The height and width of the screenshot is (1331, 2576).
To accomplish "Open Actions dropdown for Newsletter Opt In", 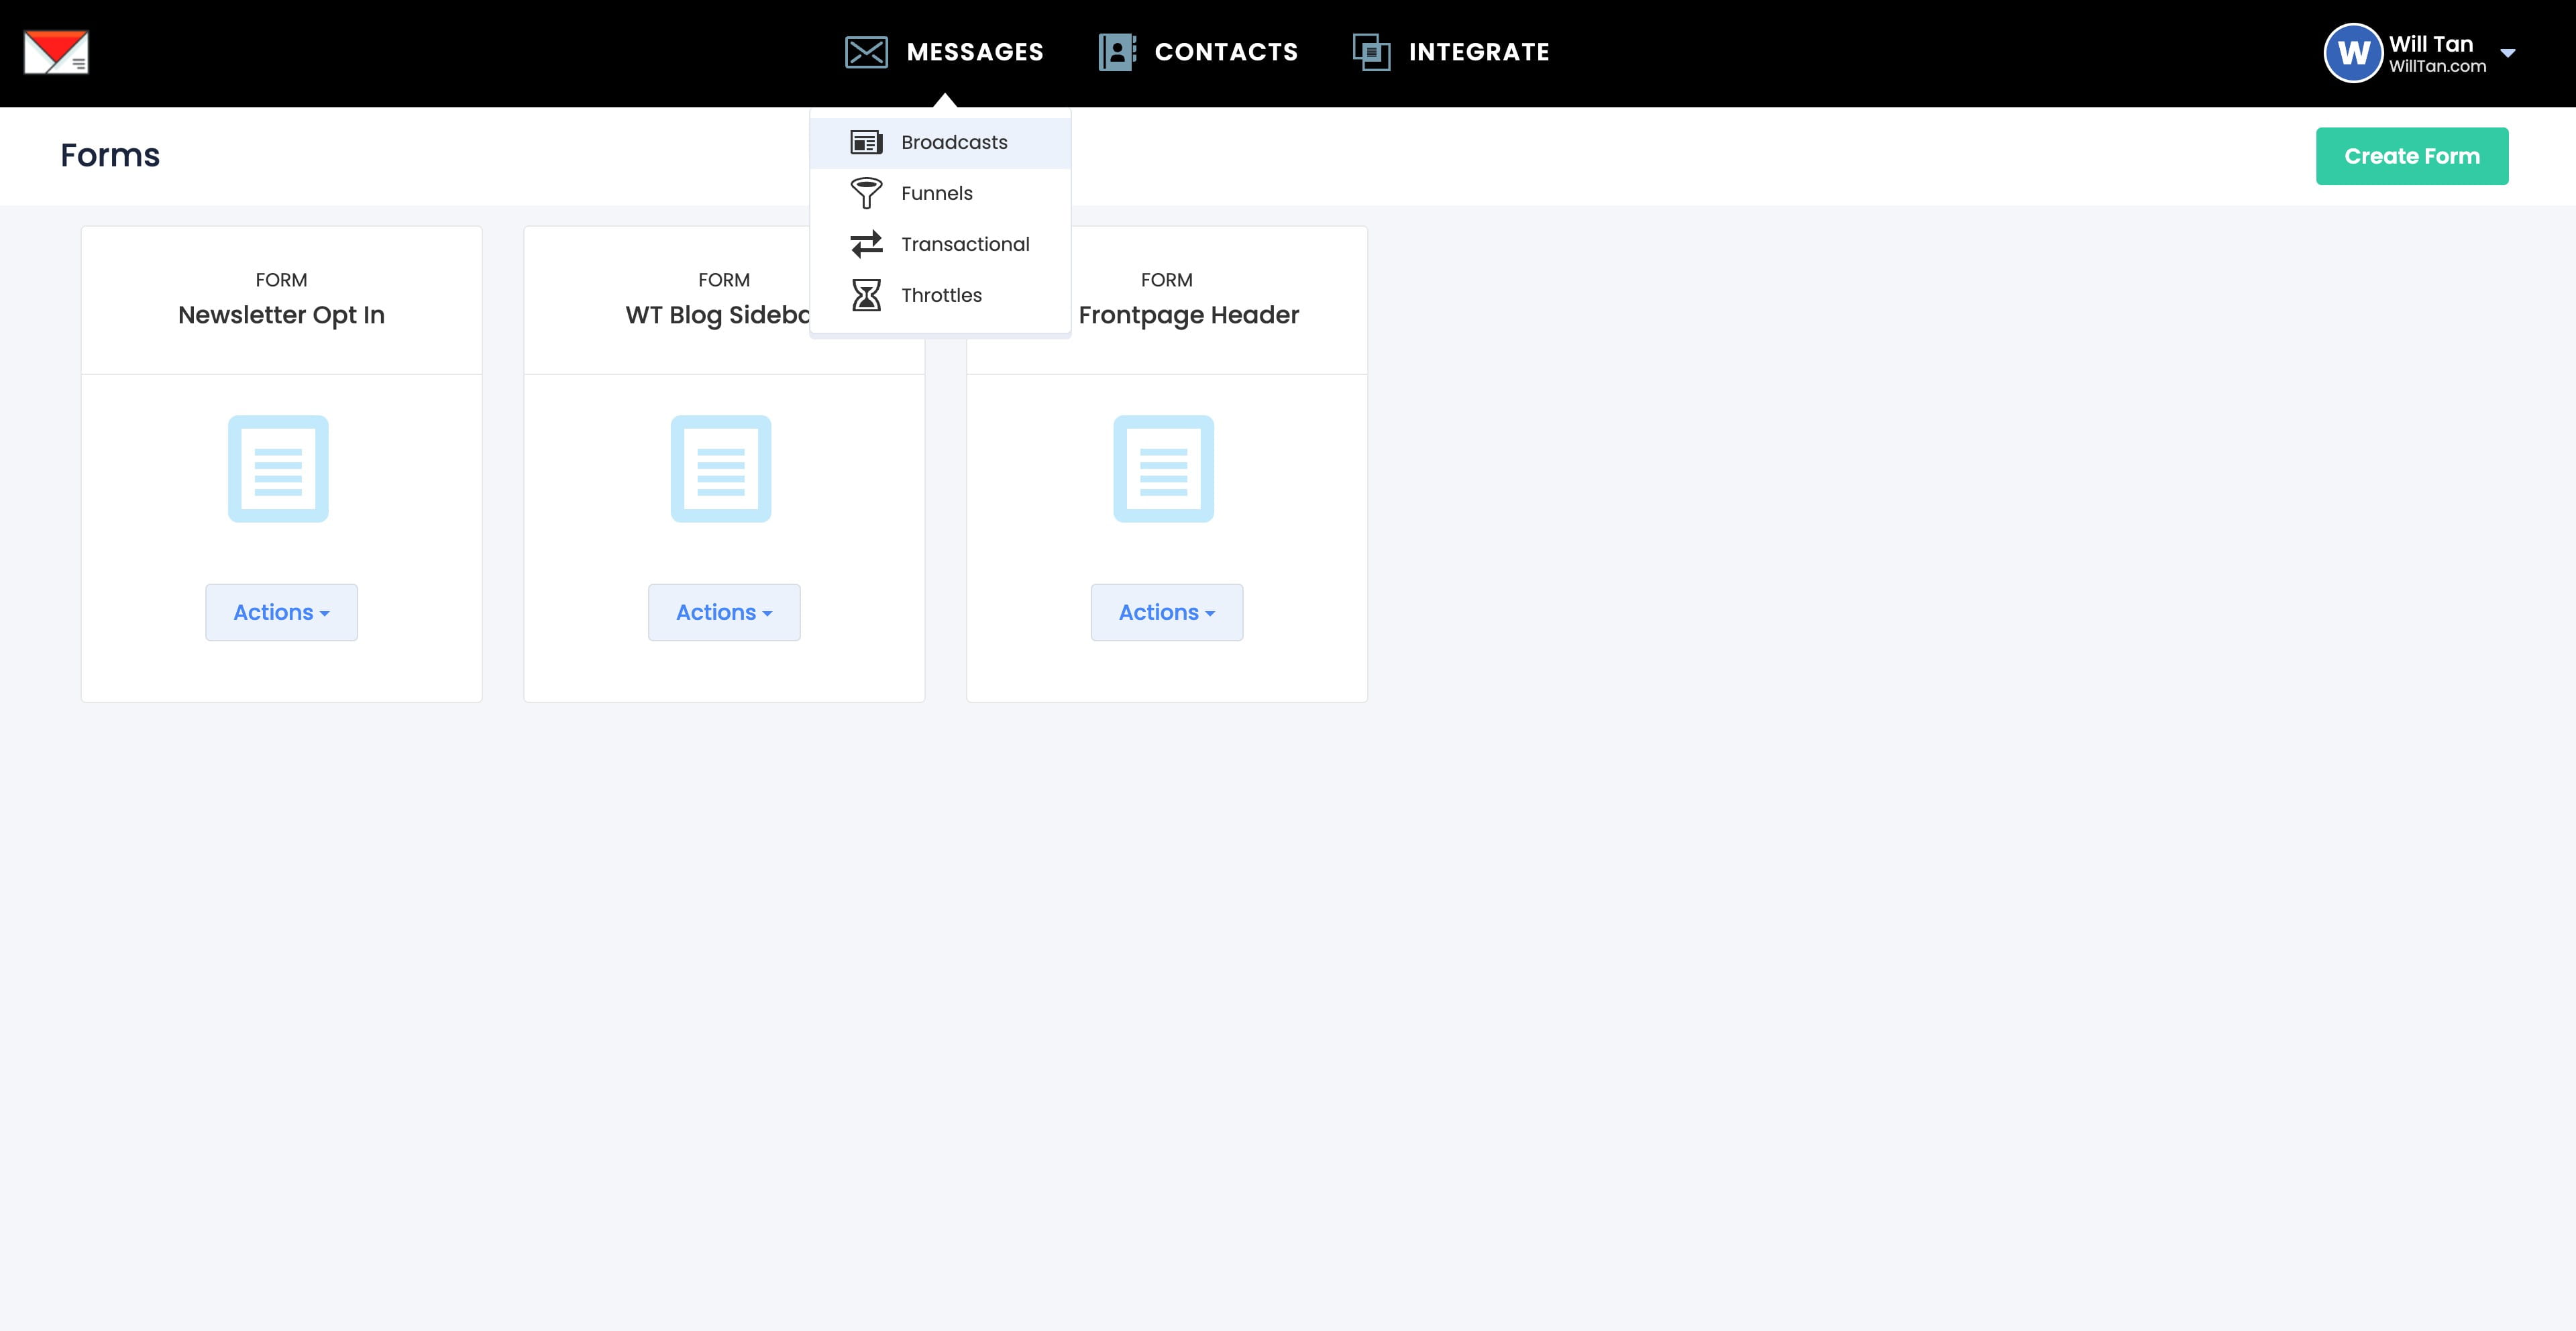I will pyautogui.click(x=281, y=612).
